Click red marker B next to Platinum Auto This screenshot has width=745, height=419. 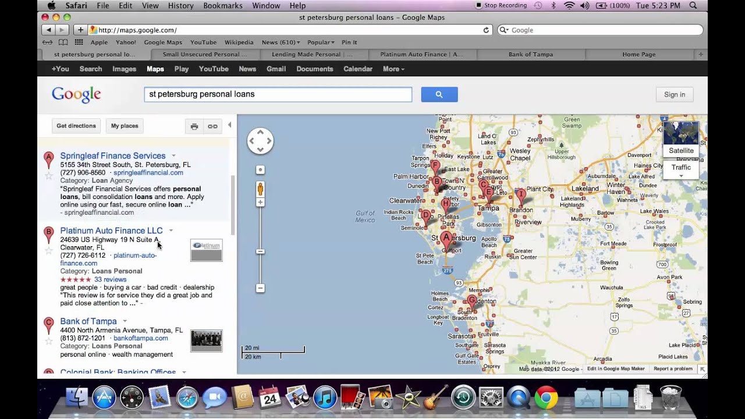(x=49, y=234)
